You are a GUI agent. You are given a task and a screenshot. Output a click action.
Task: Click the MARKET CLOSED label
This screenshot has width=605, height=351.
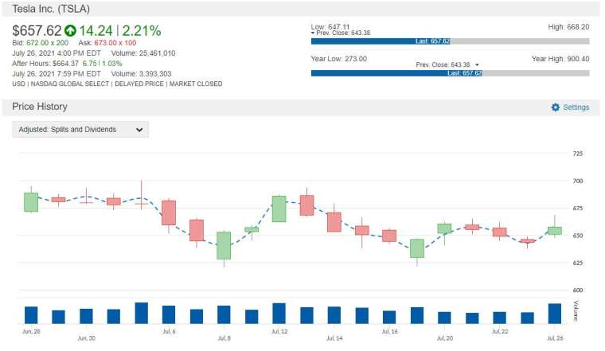[196, 84]
